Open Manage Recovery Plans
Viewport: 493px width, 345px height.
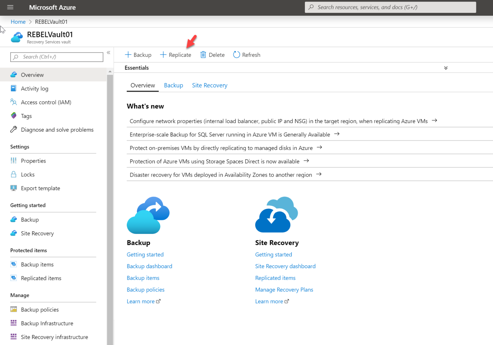point(284,289)
